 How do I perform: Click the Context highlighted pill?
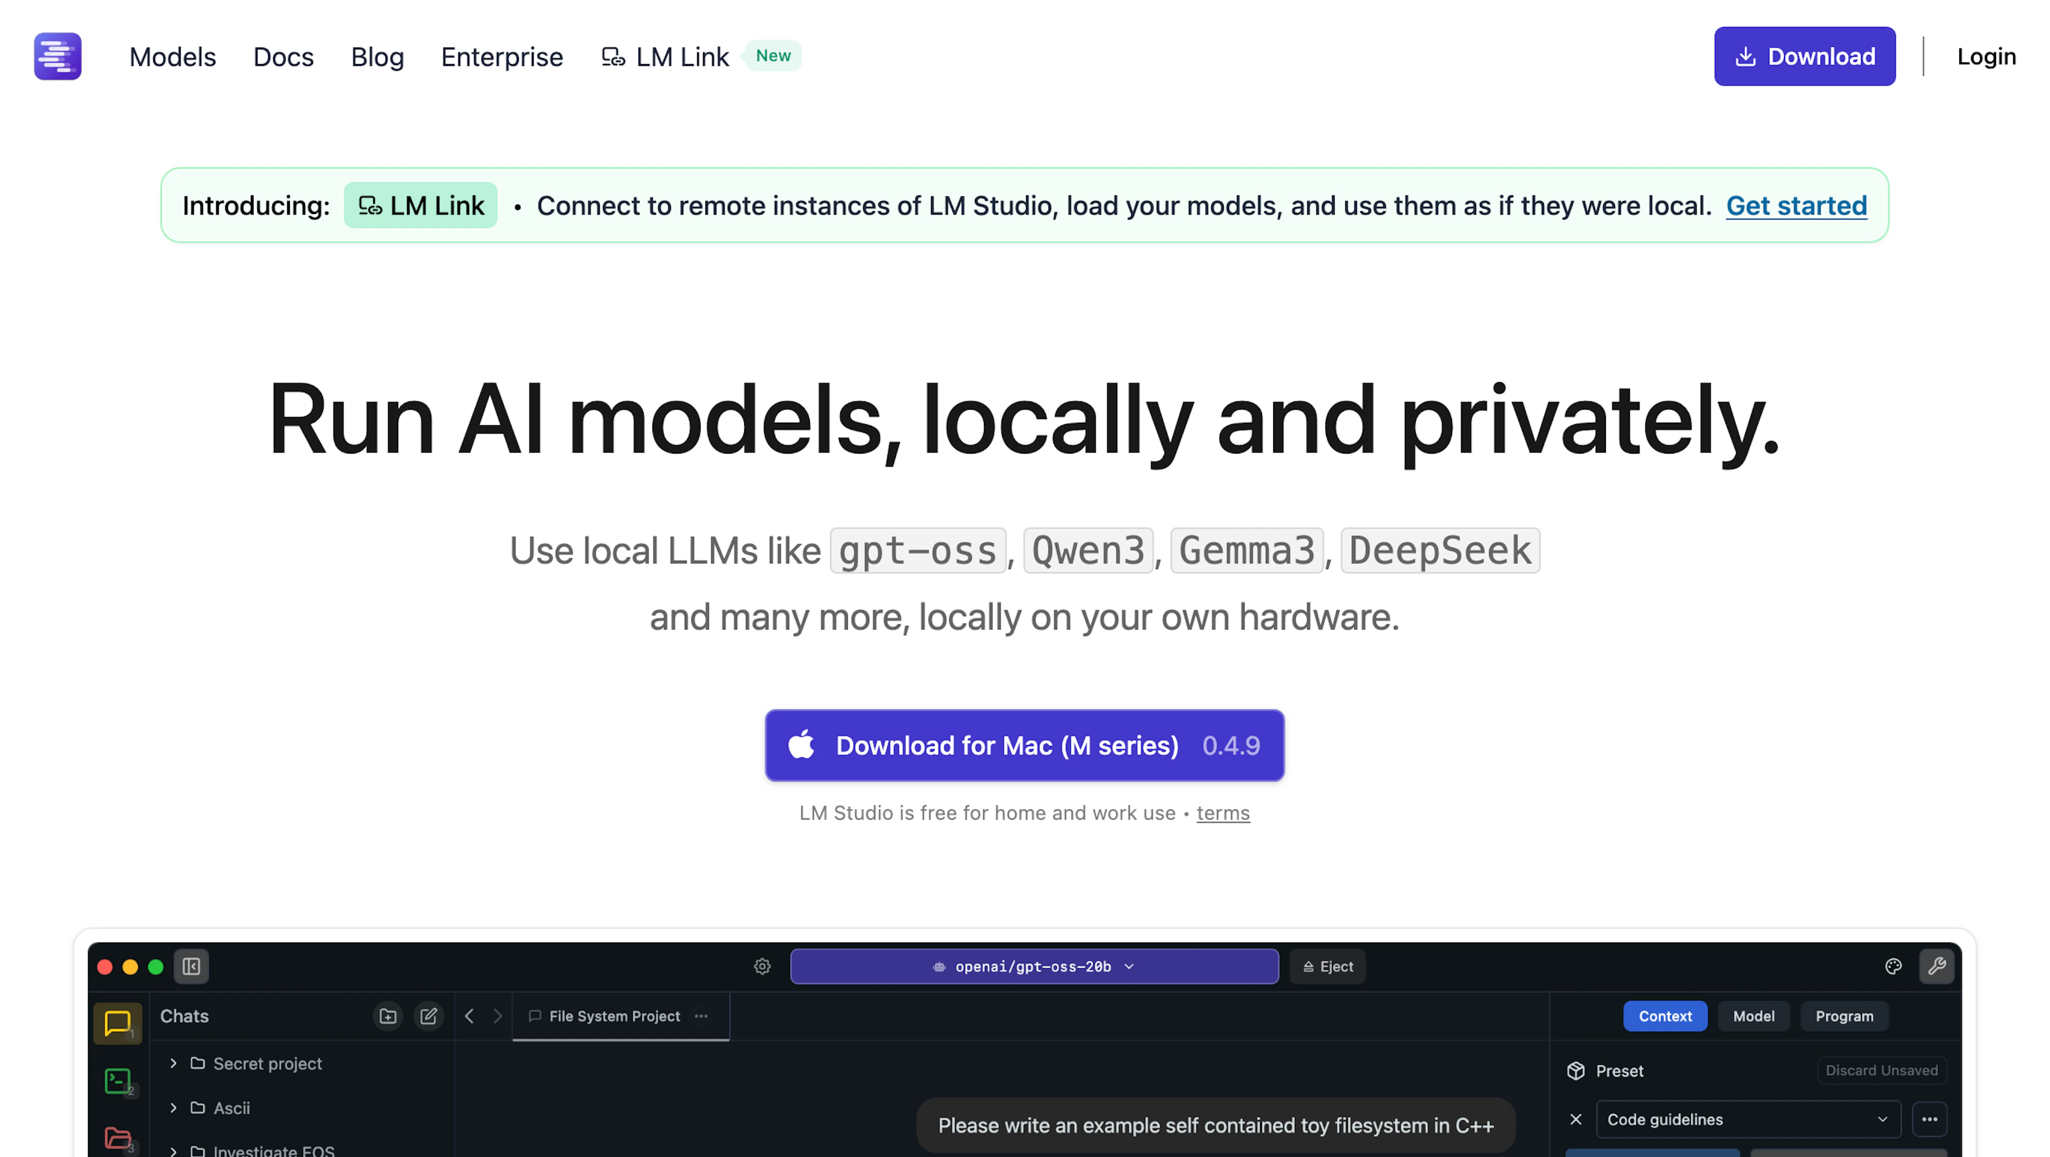pyautogui.click(x=1665, y=1016)
